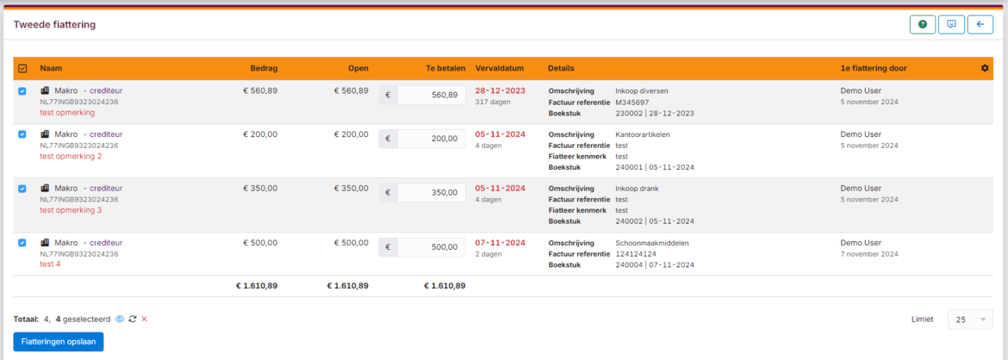Edit the Te betalen field showing 500,00

tap(432, 247)
